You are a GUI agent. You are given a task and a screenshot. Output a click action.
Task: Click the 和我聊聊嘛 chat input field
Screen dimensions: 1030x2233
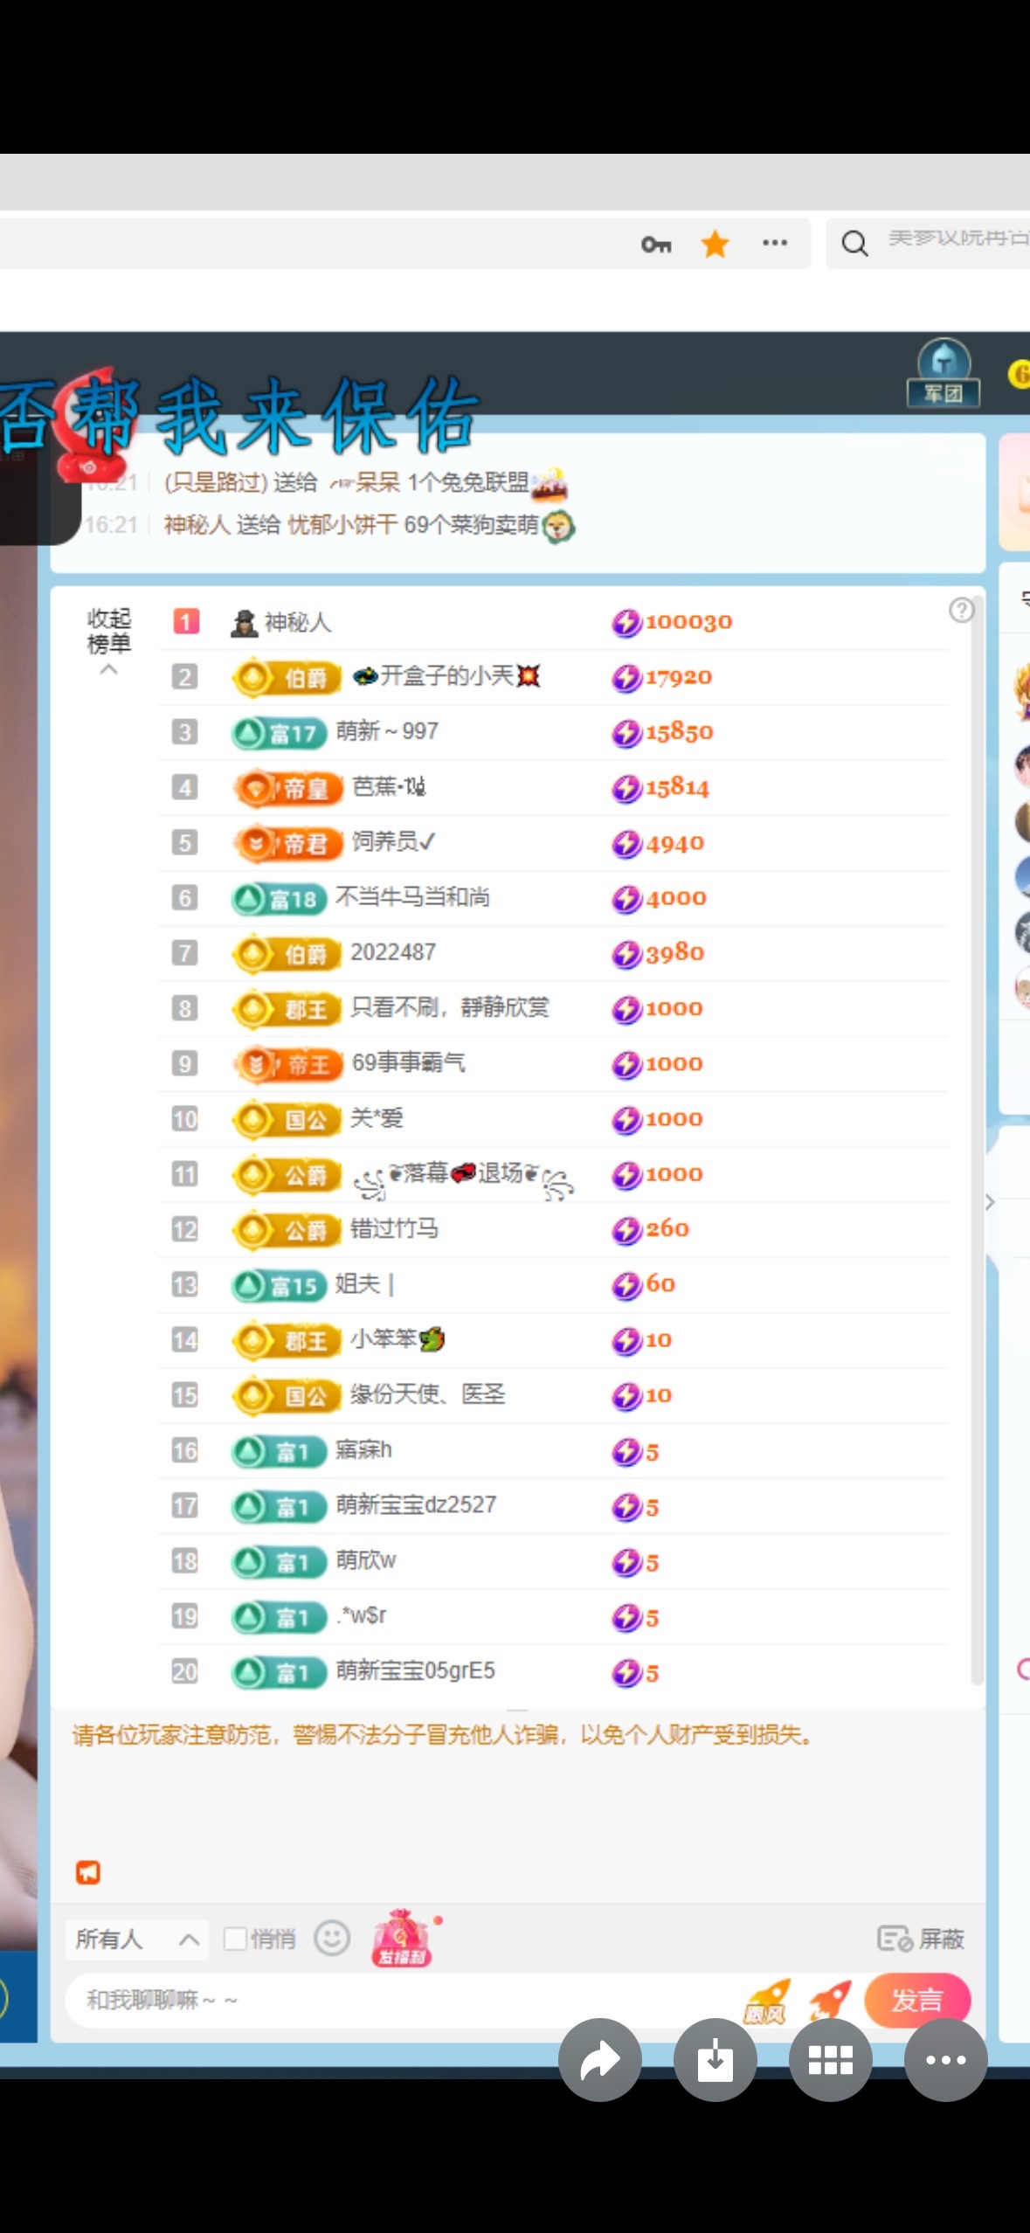tap(393, 2000)
